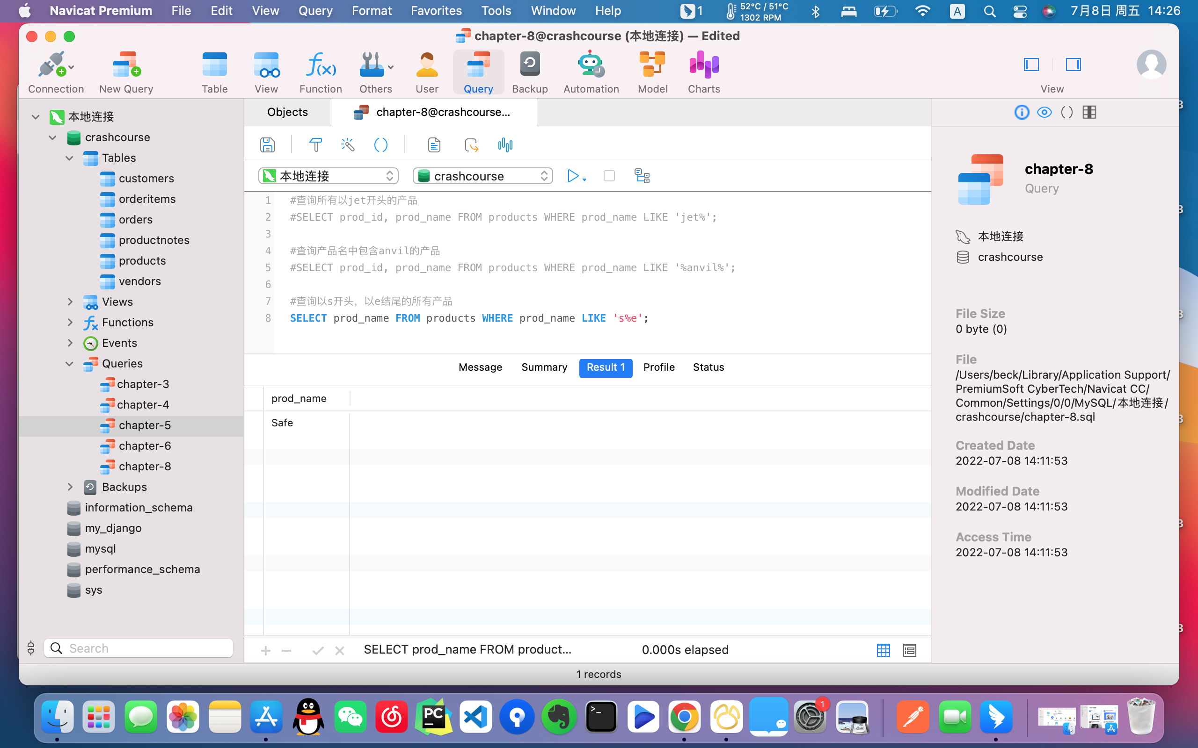This screenshot has width=1198, height=748.
Task: Select the chapter-6 query in tree
Action: pyautogui.click(x=145, y=446)
